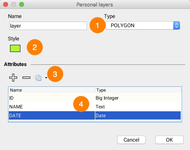190x150 pixels.
Task: Add a new attribute with plus icon
Action: point(13,78)
